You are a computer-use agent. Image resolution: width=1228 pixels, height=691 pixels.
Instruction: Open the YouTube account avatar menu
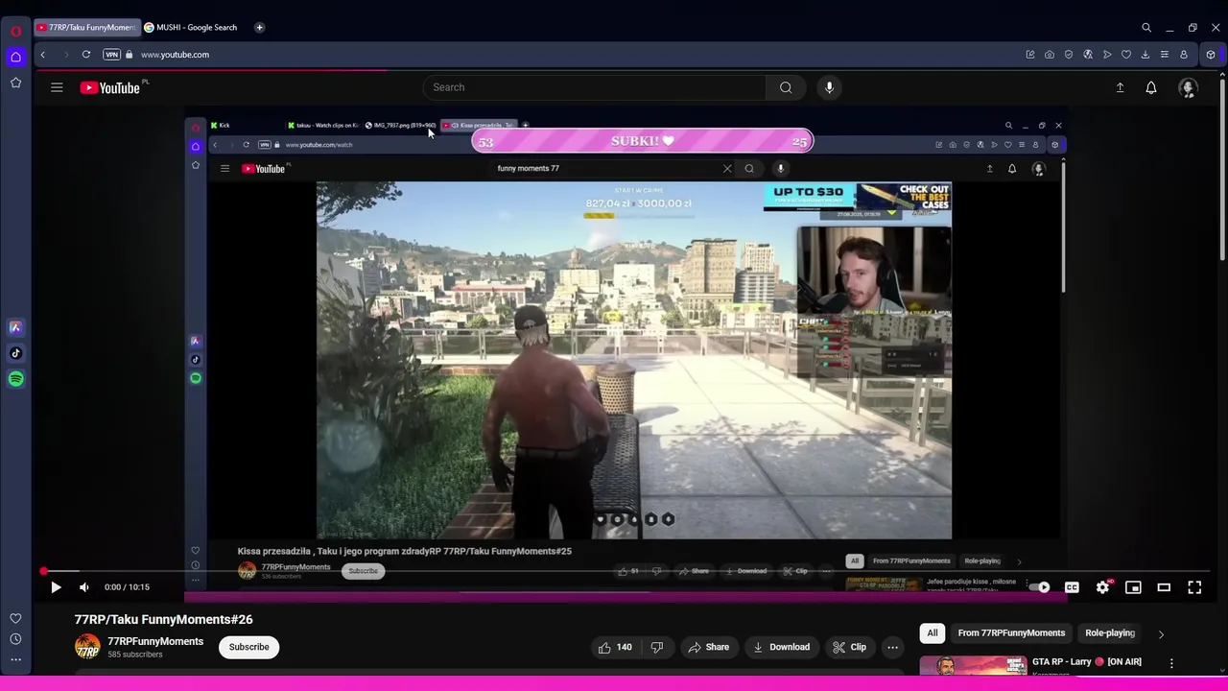(x=1188, y=87)
